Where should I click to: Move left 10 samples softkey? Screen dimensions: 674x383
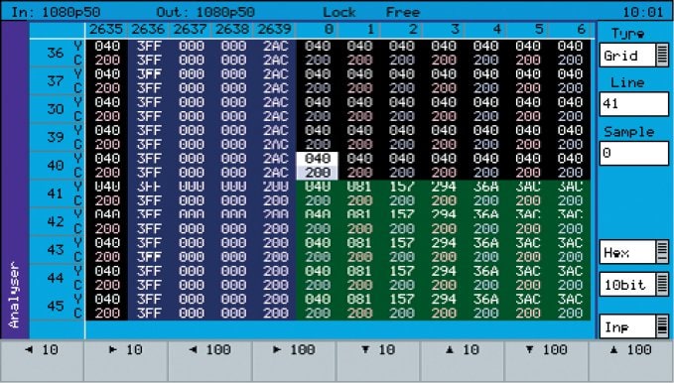[42, 360]
